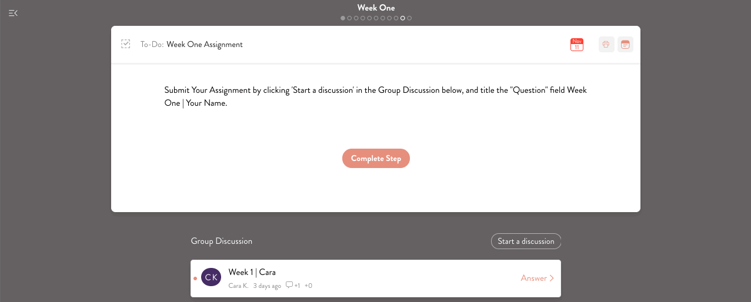Screen dimensions: 751x302
Task: Jump to the first filled step dot
Action: click(343, 18)
